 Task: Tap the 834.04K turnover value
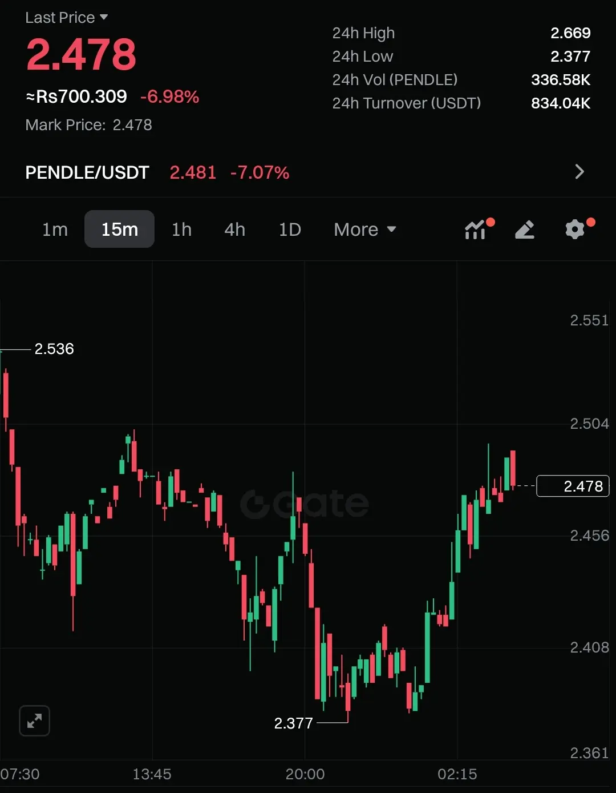pos(561,103)
